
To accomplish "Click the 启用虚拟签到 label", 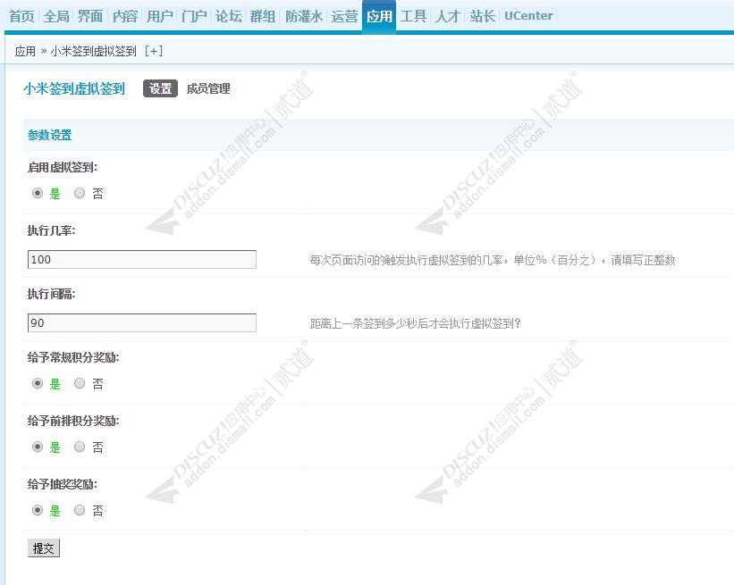I will (63, 167).
